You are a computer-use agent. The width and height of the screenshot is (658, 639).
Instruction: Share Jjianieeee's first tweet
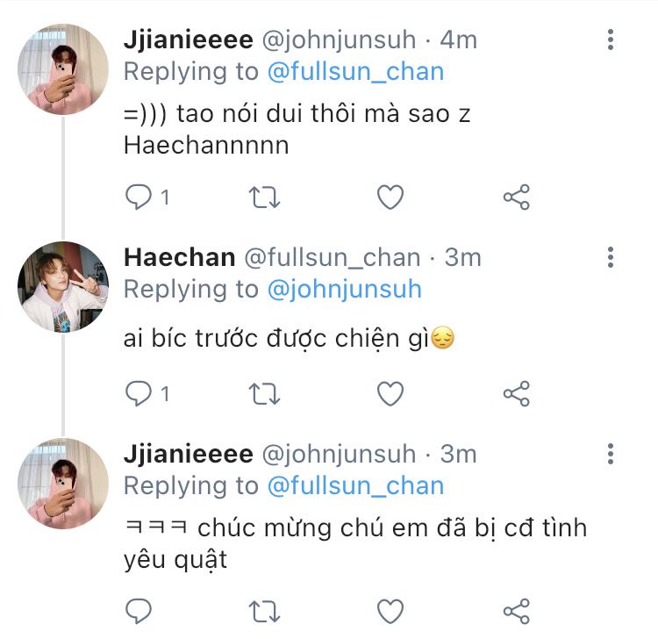point(516,197)
